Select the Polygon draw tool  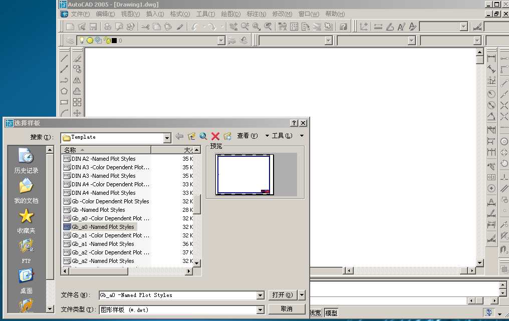pos(64,91)
